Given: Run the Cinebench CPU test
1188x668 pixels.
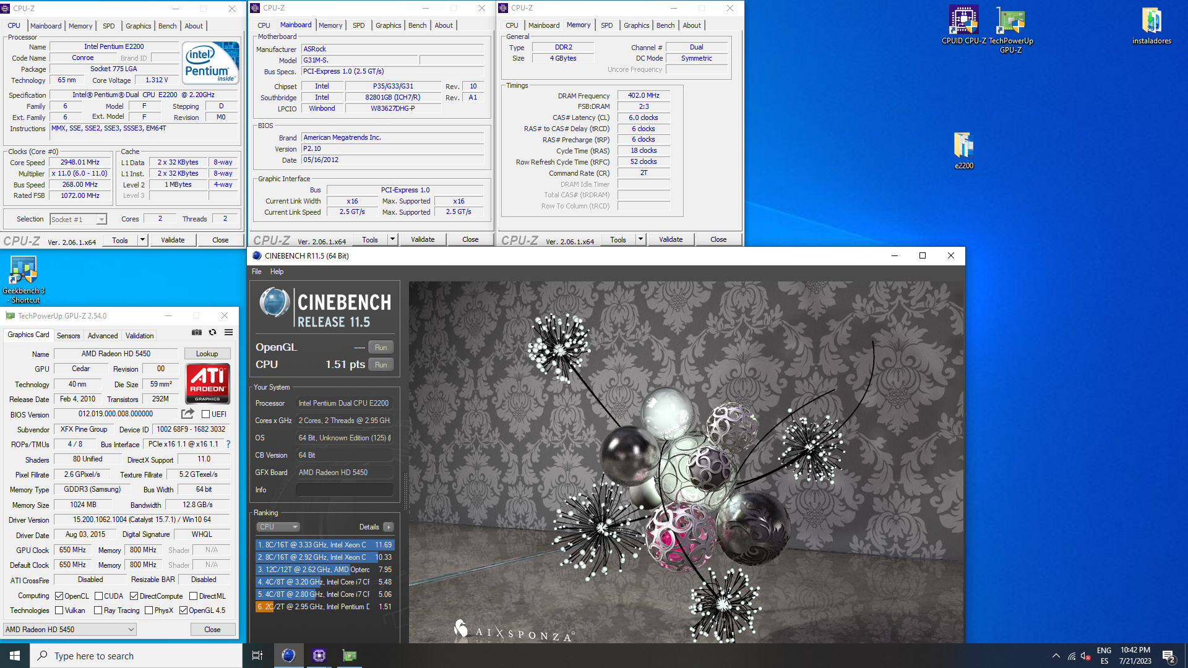Looking at the screenshot, I should pyautogui.click(x=381, y=365).
